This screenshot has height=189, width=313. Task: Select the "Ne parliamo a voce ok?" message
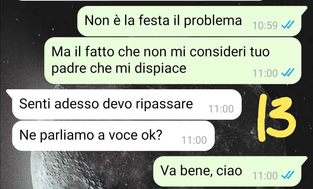point(113,135)
